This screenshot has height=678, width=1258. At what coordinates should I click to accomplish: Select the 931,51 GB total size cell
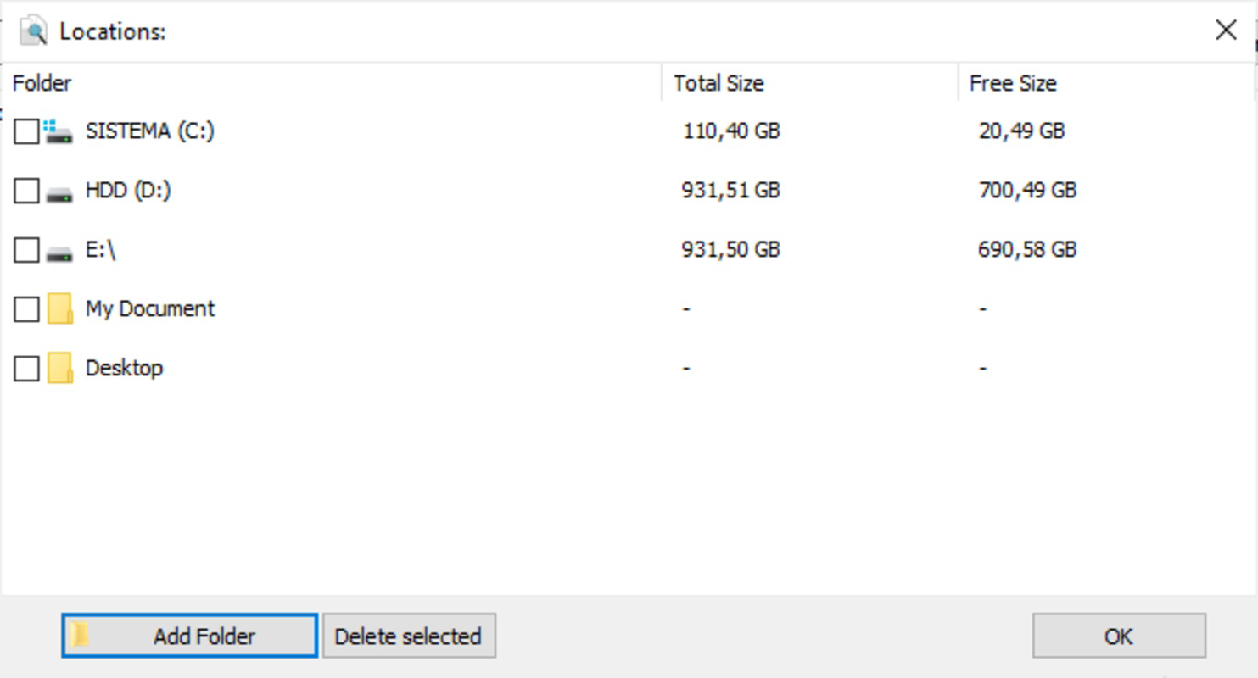(730, 191)
